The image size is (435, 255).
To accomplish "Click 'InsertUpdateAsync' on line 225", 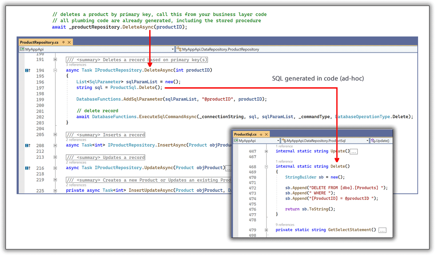I will point(151,190).
